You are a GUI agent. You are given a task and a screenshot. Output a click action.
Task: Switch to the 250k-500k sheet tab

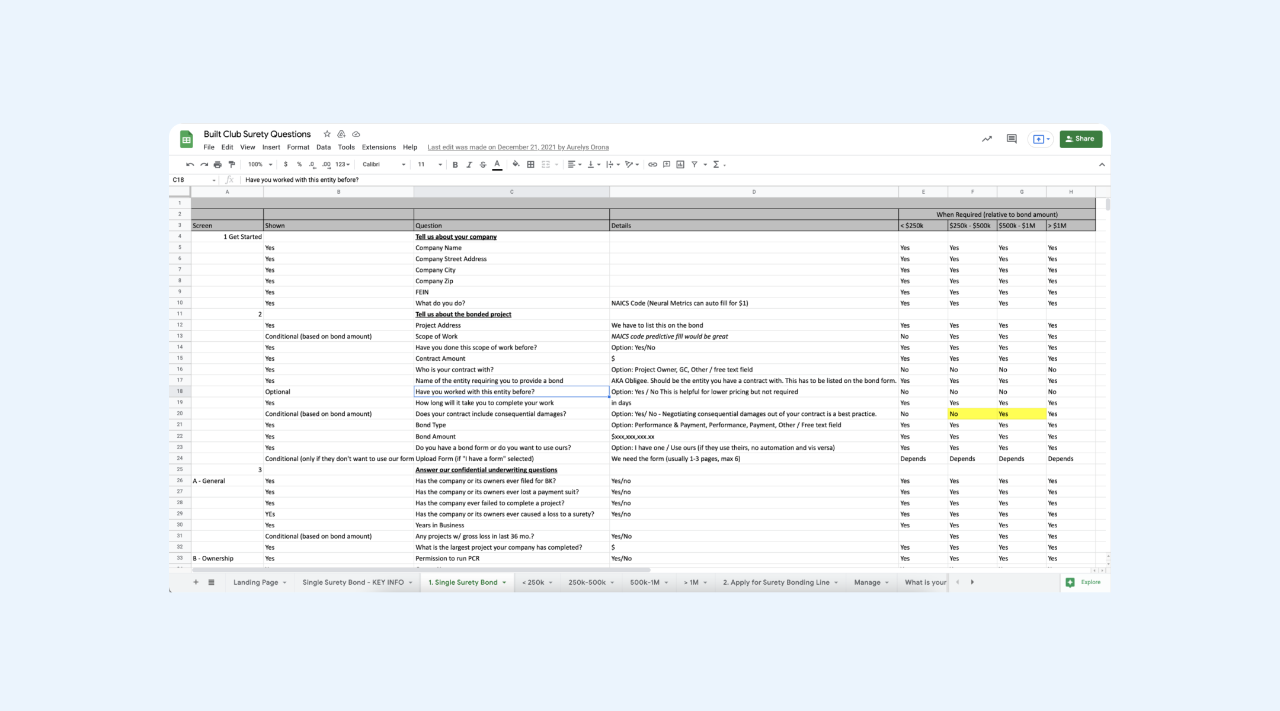pyautogui.click(x=587, y=582)
